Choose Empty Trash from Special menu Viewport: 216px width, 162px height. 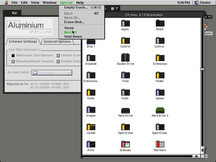(x=82, y=8)
